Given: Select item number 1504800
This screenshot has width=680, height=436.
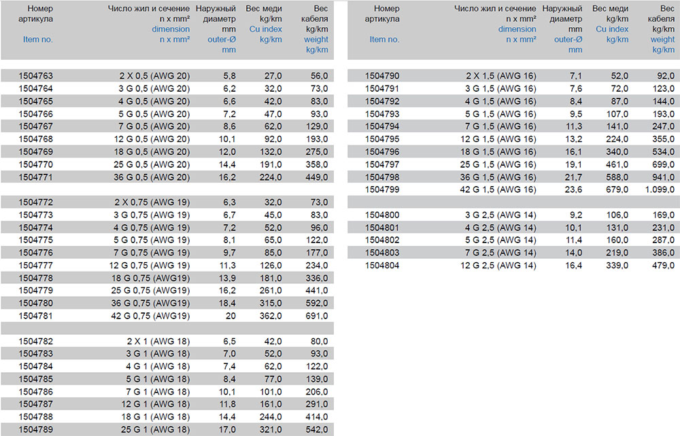Looking at the screenshot, I should [382, 215].
